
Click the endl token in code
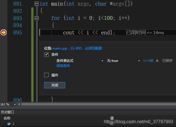(x=107, y=33)
